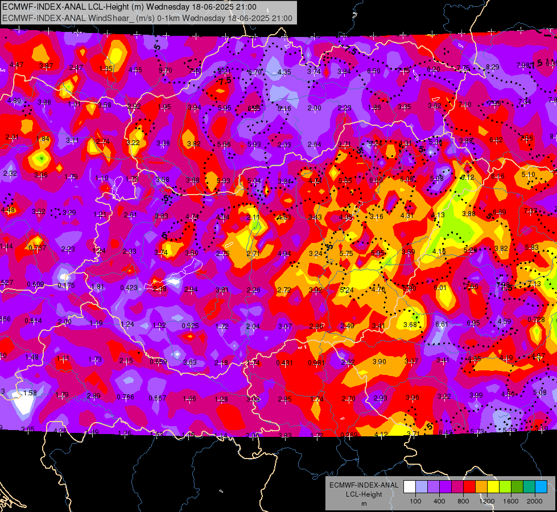Screen dimensions: 557x512
Task: Click the wind shear value 6.61
Action: (442, 324)
